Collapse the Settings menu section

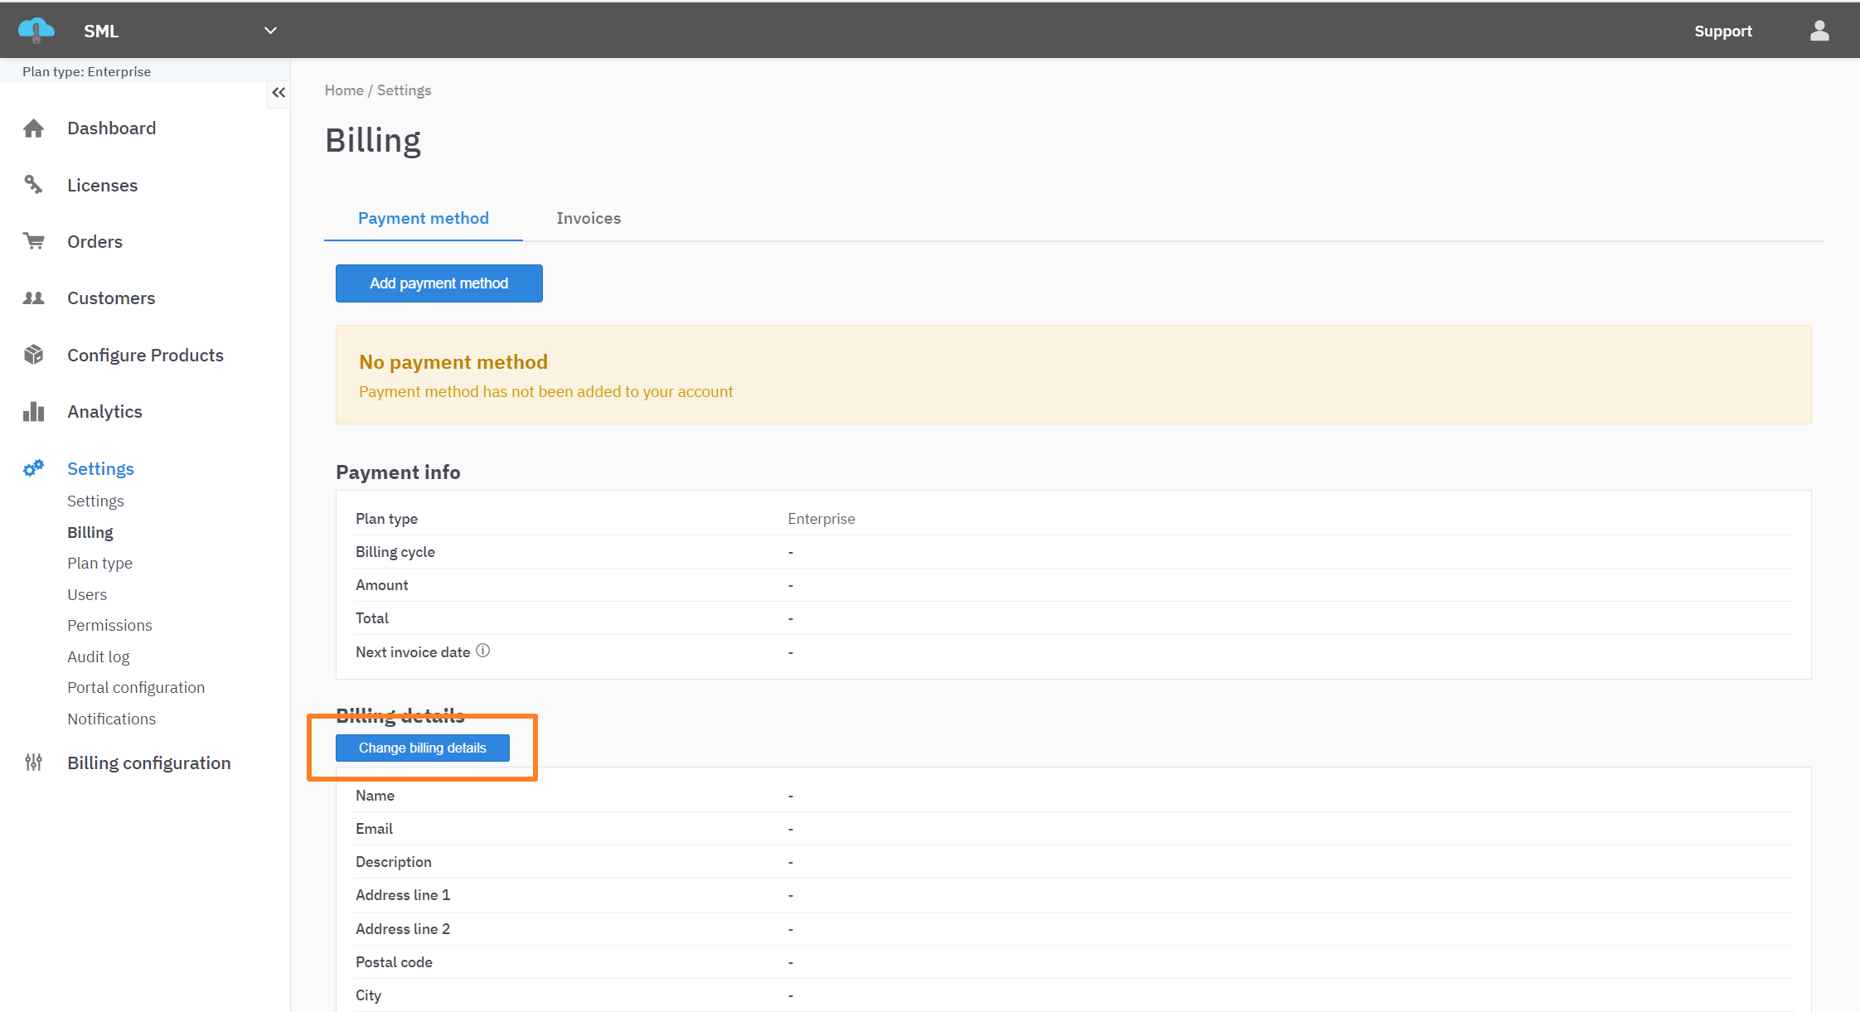tap(100, 469)
